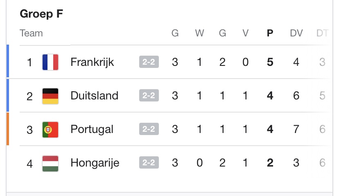Click the orange qualification marker beside Portugal

[x=8, y=129]
